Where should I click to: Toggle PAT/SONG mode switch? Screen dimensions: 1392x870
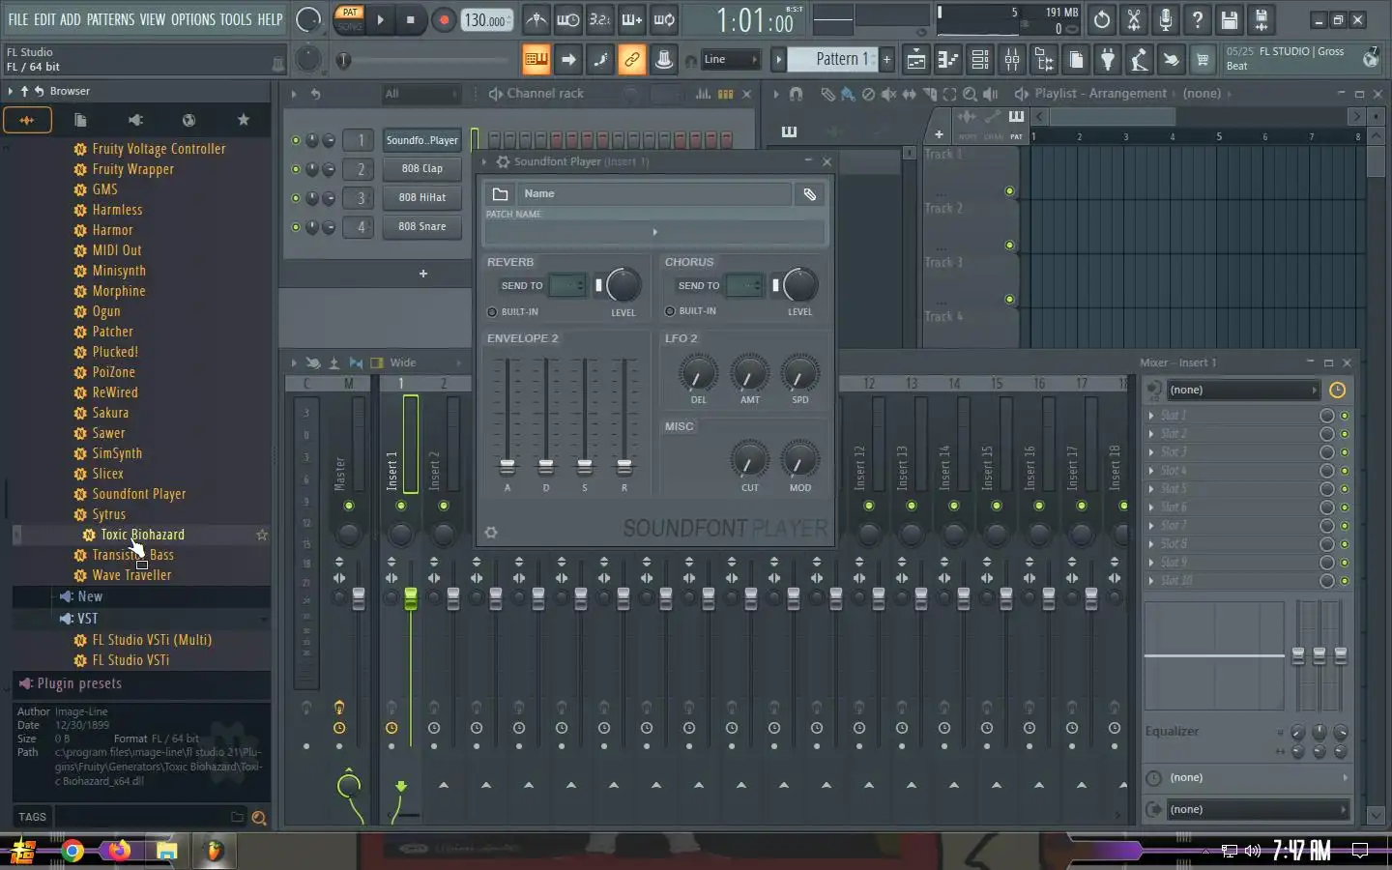pos(350,19)
